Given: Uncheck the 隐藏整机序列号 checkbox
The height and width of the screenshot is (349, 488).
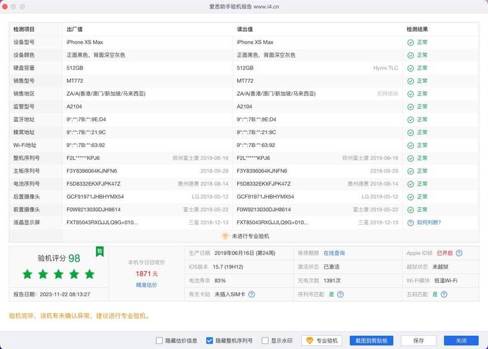Looking at the screenshot, I should click(x=210, y=340).
